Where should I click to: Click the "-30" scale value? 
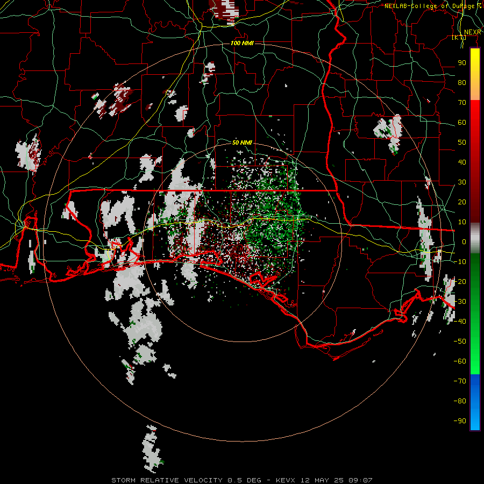pos(460,302)
